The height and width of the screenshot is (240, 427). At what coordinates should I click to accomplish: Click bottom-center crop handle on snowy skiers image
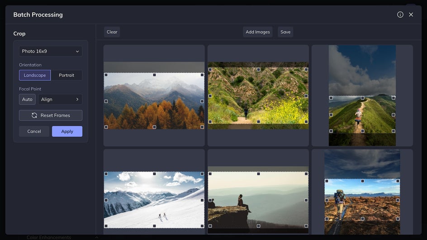pyautogui.click(x=154, y=226)
